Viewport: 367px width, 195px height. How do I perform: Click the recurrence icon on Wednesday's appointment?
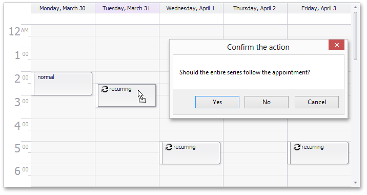point(169,147)
